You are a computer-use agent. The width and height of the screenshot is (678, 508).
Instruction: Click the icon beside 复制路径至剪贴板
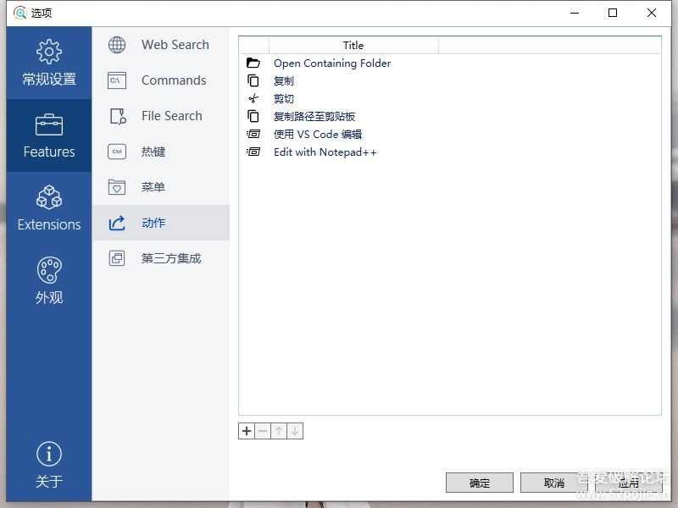coord(253,116)
